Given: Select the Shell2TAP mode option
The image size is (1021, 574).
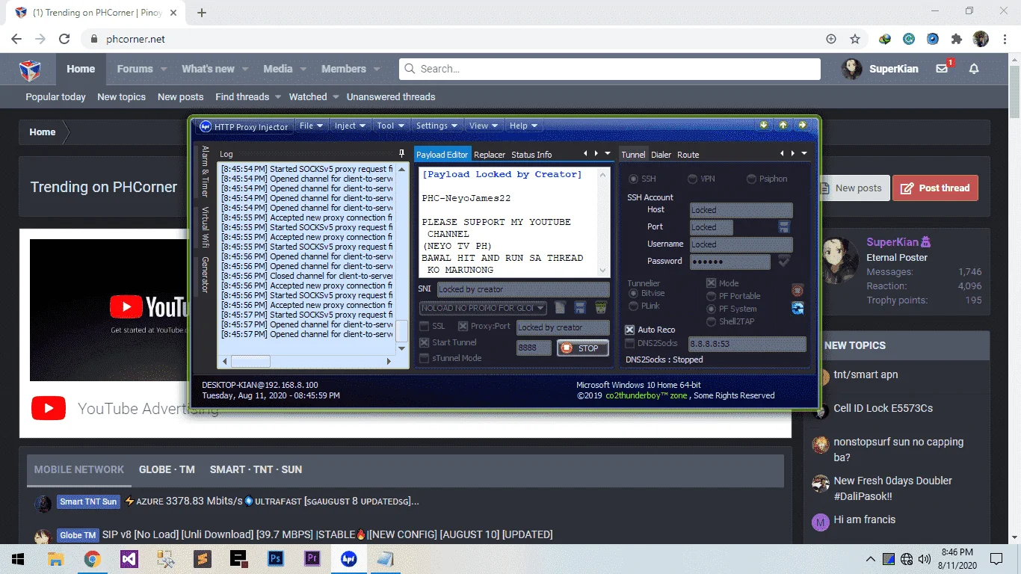Looking at the screenshot, I should pyautogui.click(x=712, y=322).
